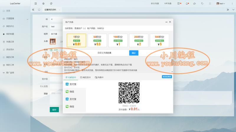The width and height of the screenshot is (236, 132).
Task: Open VIP充值 in the top bar
Action: point(168,4)
